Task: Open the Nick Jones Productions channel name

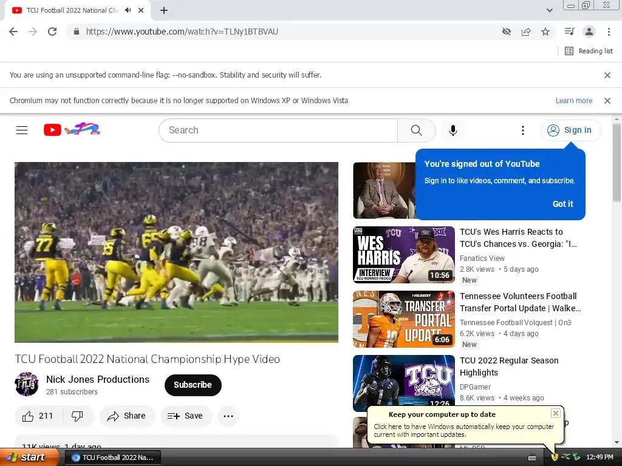Action: pyautogui.click(x=98, y=379)
